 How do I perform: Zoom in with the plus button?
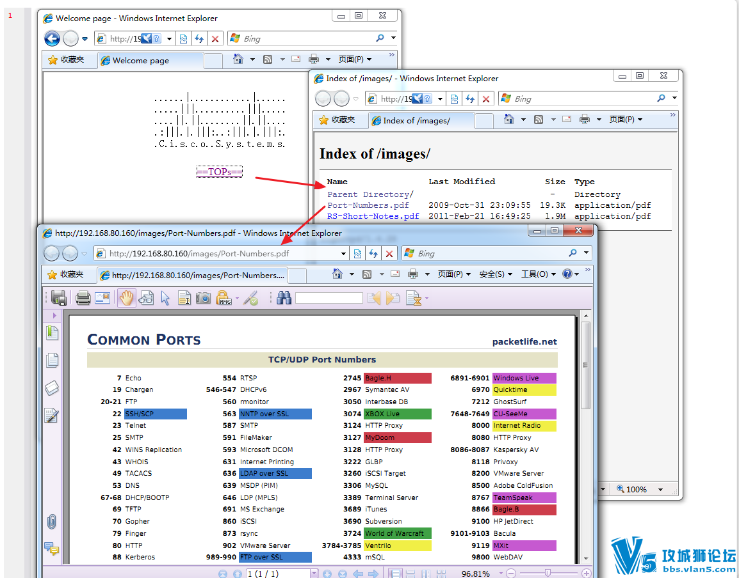click(x=587, y=574)
